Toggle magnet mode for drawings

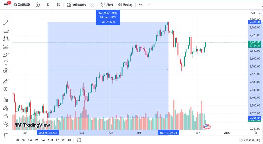[6, 100]
